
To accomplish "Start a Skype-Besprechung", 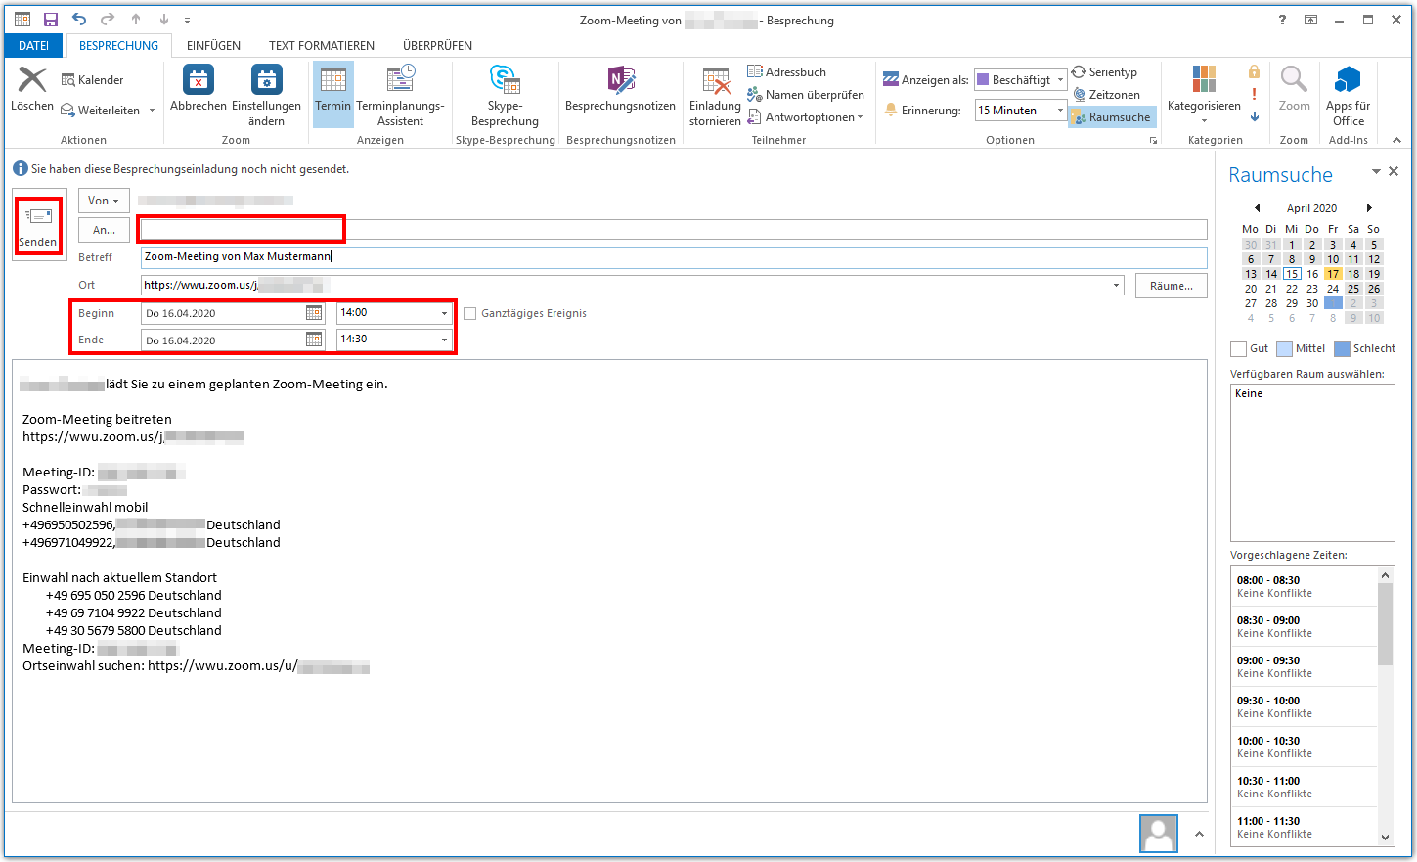I will pyautogui.click(x=505, y=94).
